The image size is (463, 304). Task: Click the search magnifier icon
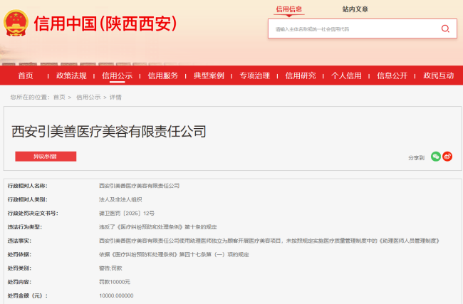point(445,28)
